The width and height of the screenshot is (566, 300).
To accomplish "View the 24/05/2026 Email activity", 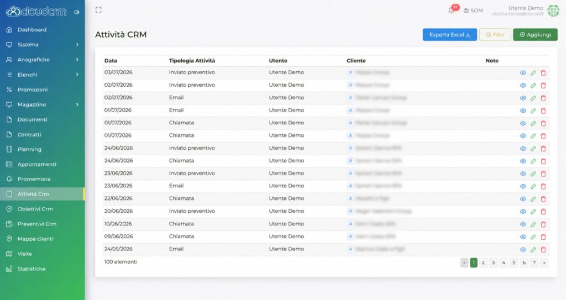I will click(523, 250).
